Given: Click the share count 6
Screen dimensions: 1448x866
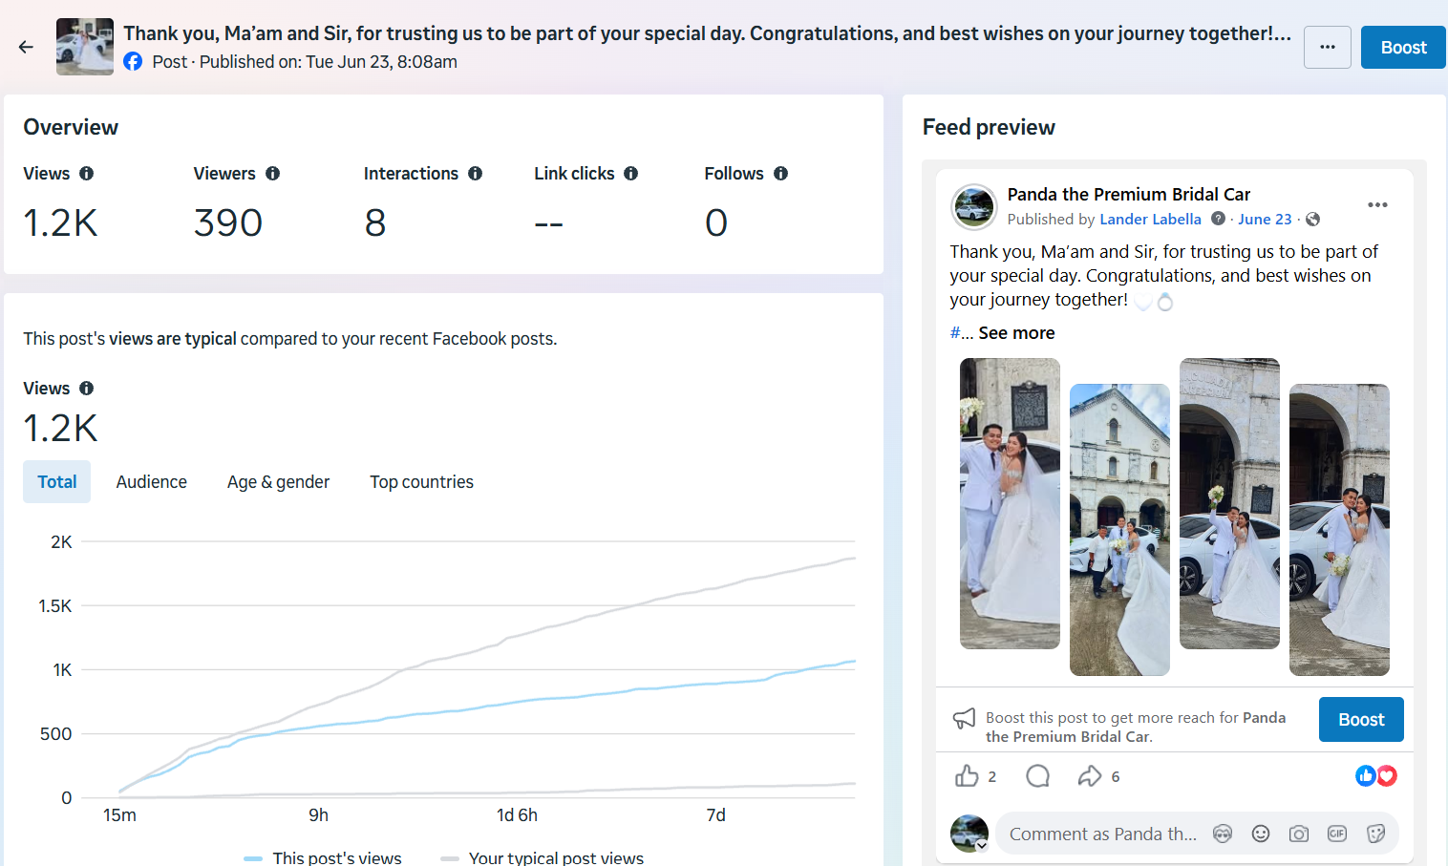Looking at the screenshot, I should (1116, 777).
